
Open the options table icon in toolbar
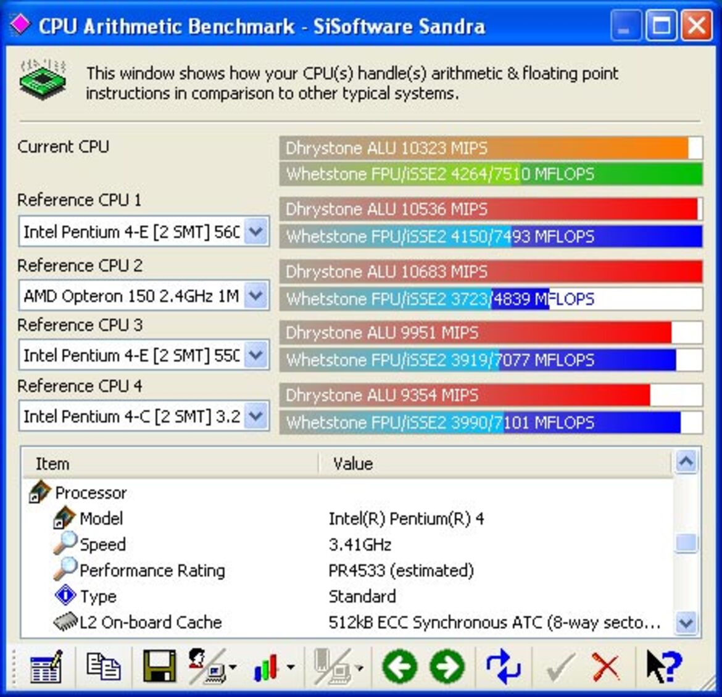point(46,667)
